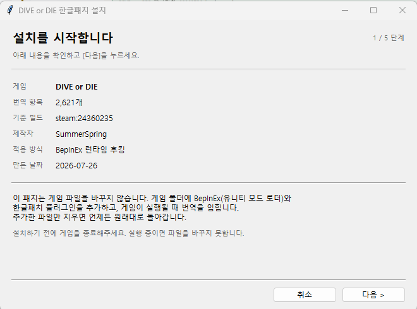The image size is (417, 309).
Task: Click the 게임 label
Action: pyautogui.click(x=20, y=86)
